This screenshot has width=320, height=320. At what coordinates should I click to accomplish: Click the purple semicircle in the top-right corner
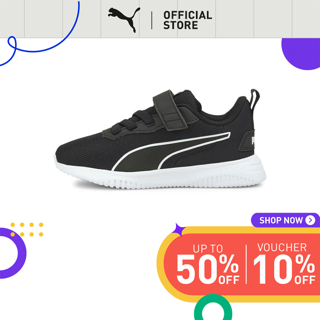pos(301,54)
